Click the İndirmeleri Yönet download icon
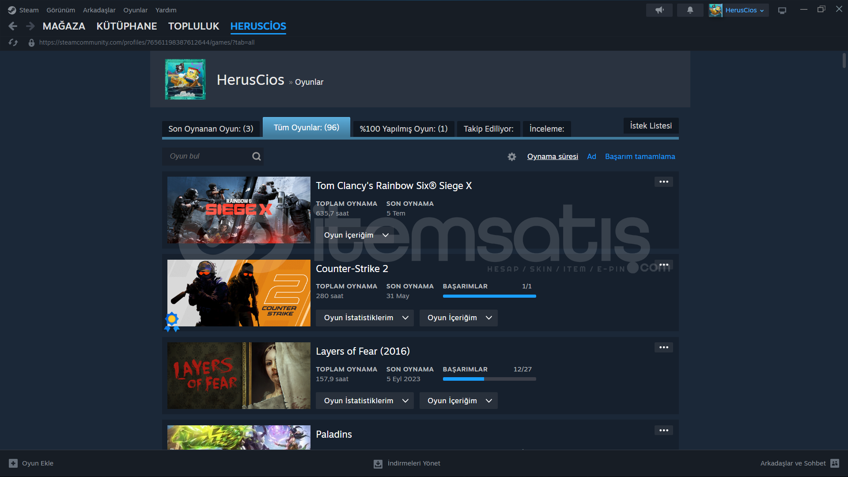Screen dimensions: 848x477 (x=378, y=464)
